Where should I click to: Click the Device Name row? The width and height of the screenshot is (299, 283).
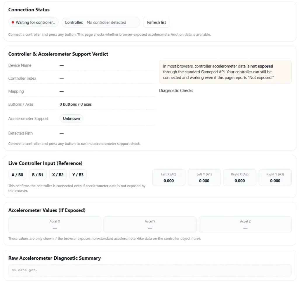tap(81, 65)
